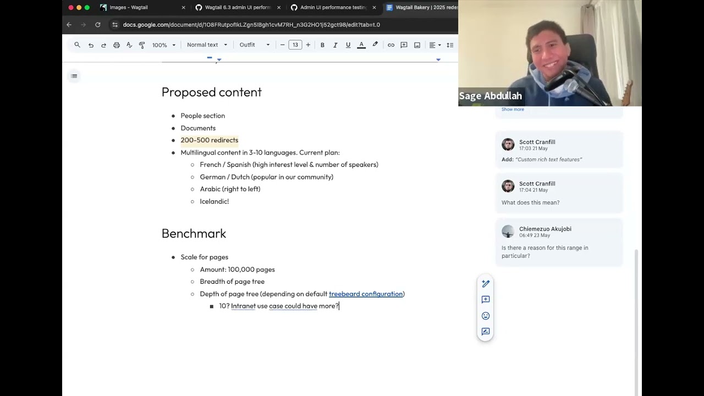Show the document outline icon
The height and width of the screenshot is (396, 704).
(74, 76)
